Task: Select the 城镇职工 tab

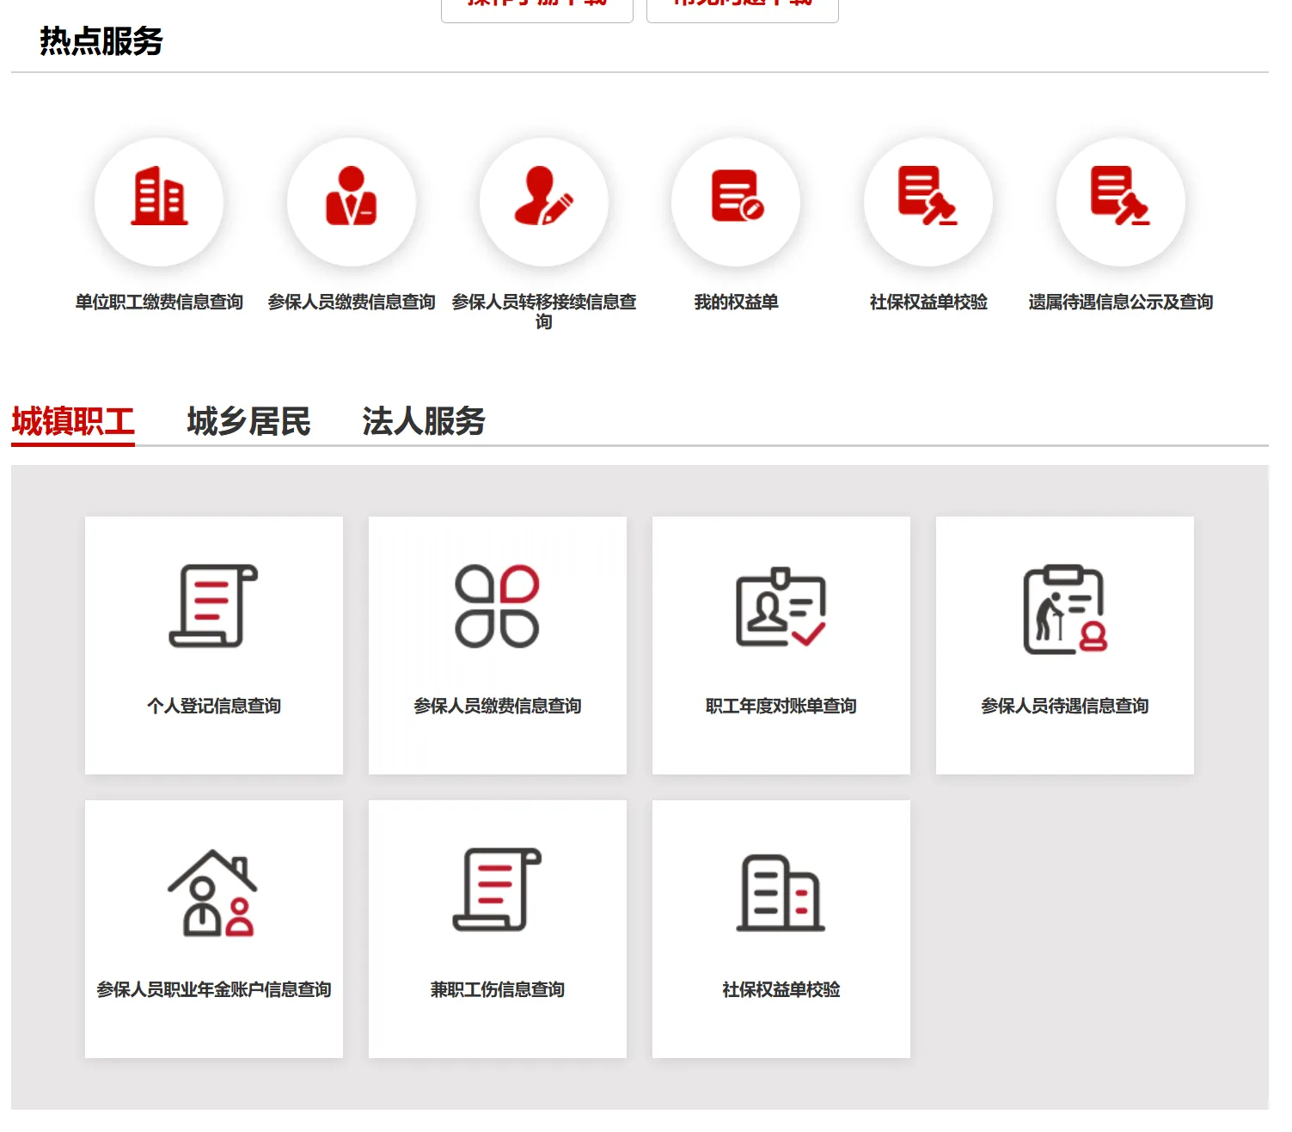Action: tap(73, 422)
